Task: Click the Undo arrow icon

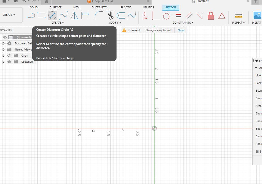Action: (x=24, y=1)
